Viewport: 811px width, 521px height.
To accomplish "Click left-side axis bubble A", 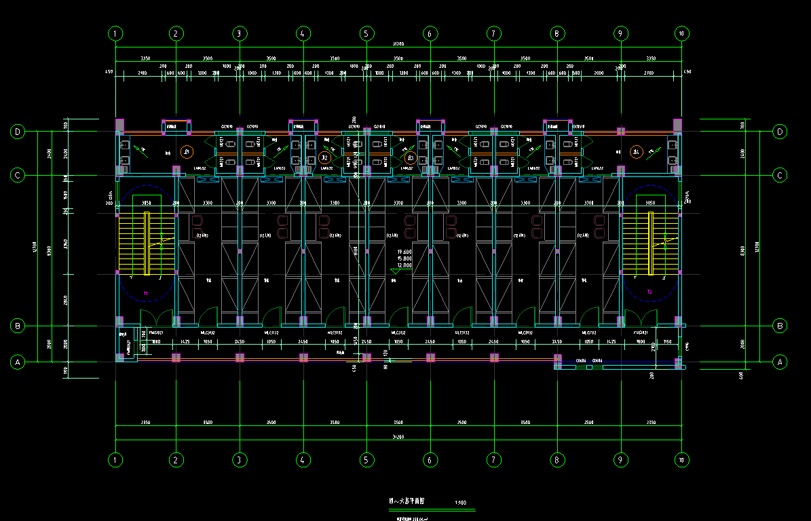I will point(18,362).
